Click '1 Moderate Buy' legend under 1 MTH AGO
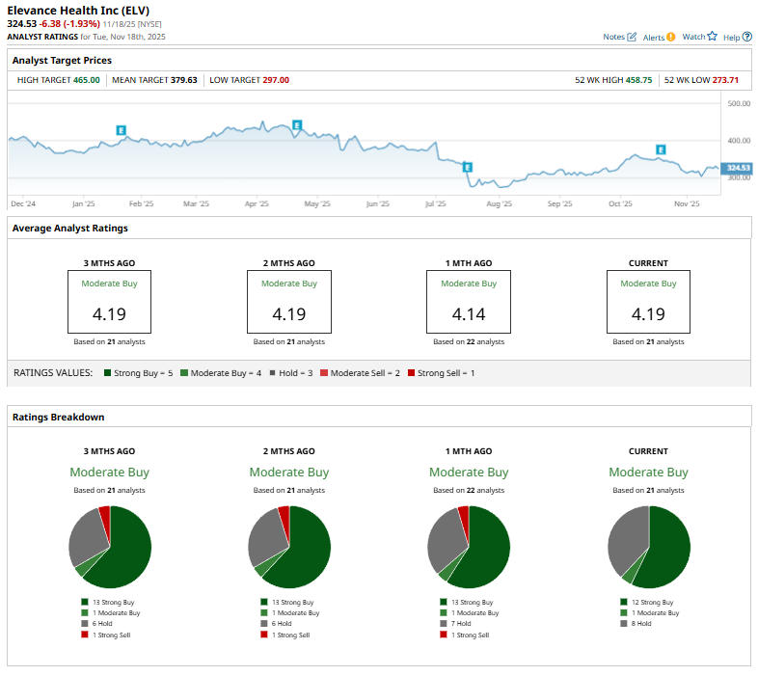Screen dimensions: 758x676 point(470,612)
